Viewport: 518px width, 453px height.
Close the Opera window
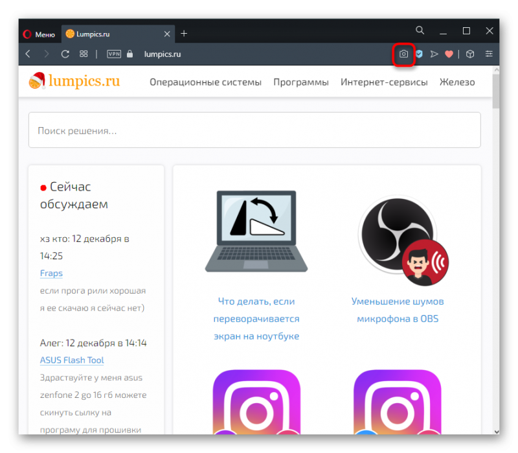[490, 30]
